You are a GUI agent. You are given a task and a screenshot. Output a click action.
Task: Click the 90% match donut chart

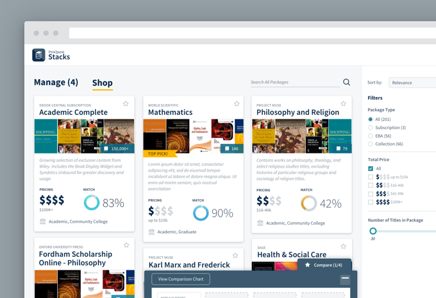(x=201, y=213)
